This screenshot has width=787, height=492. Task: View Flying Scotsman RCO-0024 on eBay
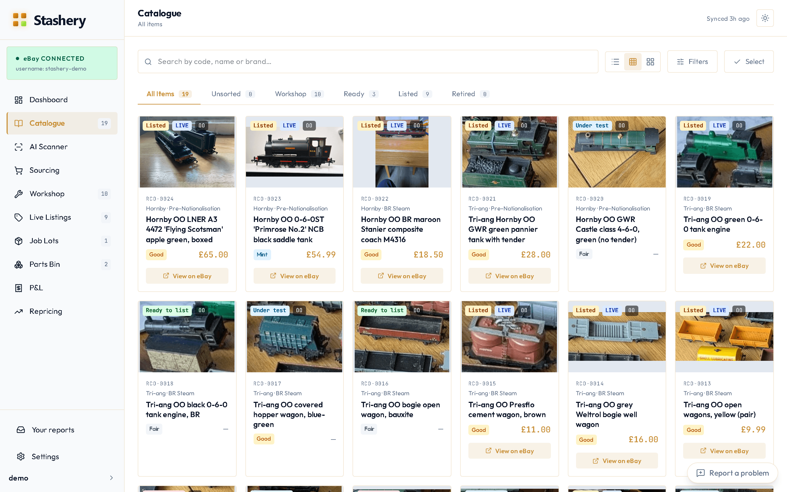click(187, 276)
